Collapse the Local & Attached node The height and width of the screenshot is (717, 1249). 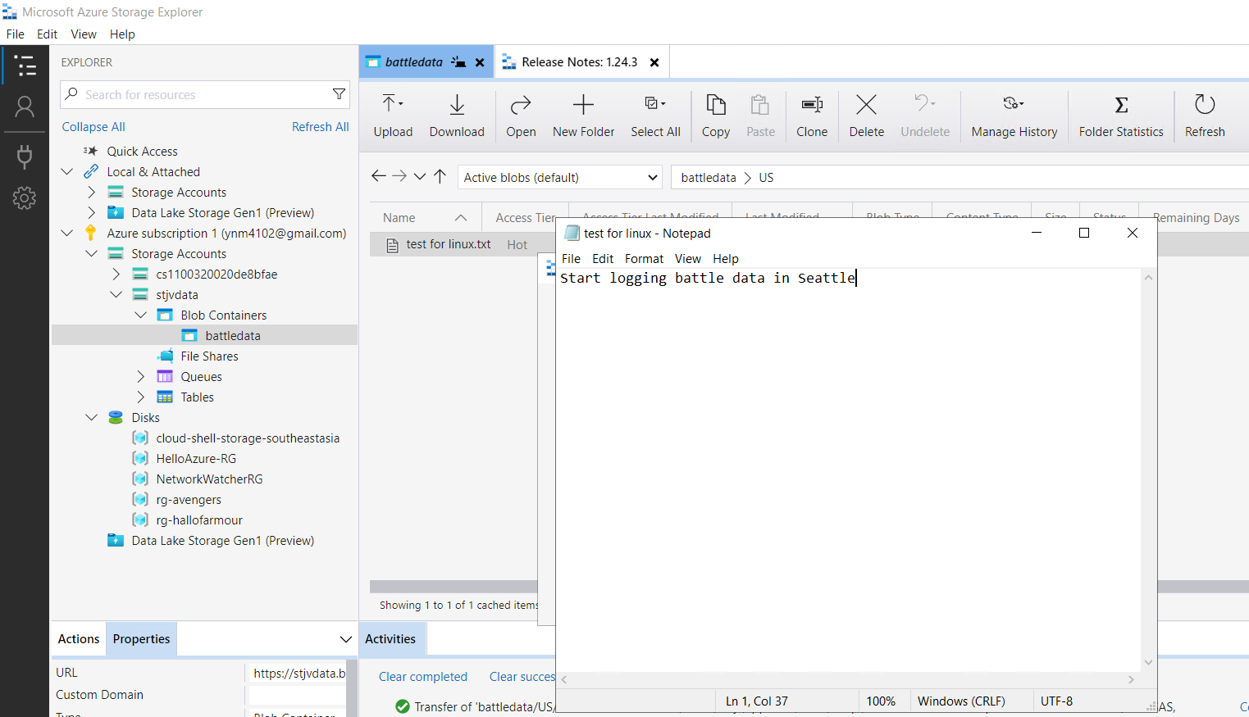tap(67, 171)
